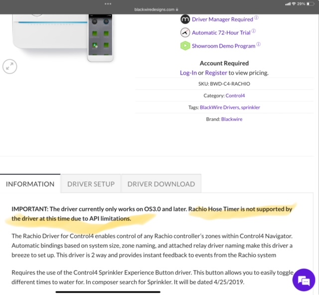Open info tooltip beside Showroom Demo Program
319x295 pixels.
point(258,44)
